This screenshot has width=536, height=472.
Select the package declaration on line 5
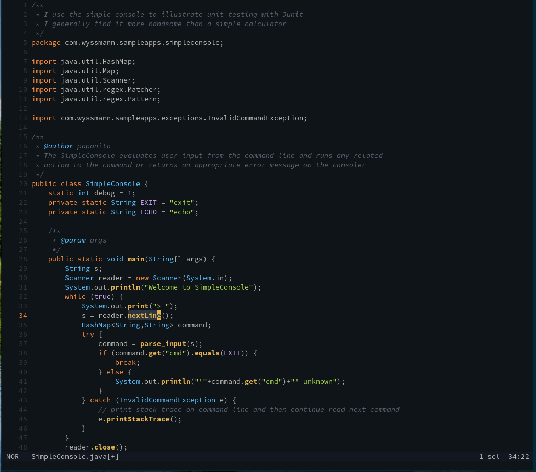coord(127,42)
